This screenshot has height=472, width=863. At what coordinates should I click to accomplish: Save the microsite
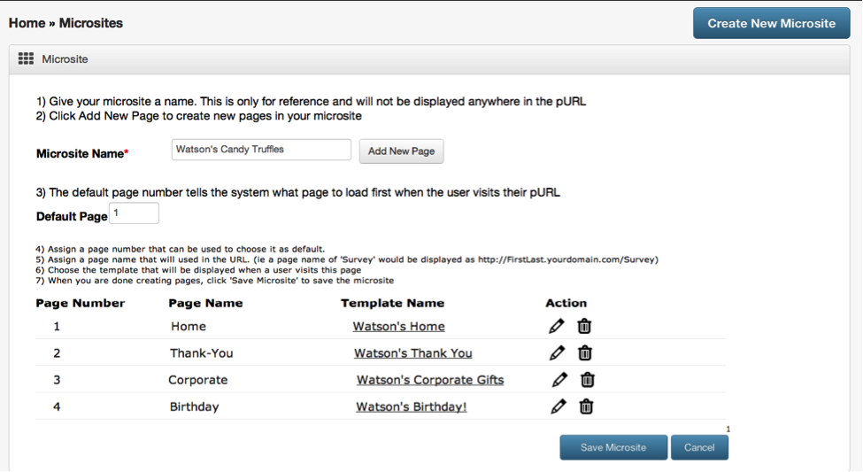tap(613, 447)
